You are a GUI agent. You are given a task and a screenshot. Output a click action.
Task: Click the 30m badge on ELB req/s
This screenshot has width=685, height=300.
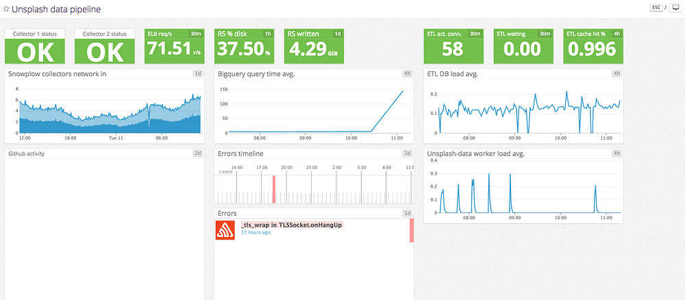click(196, 34)
